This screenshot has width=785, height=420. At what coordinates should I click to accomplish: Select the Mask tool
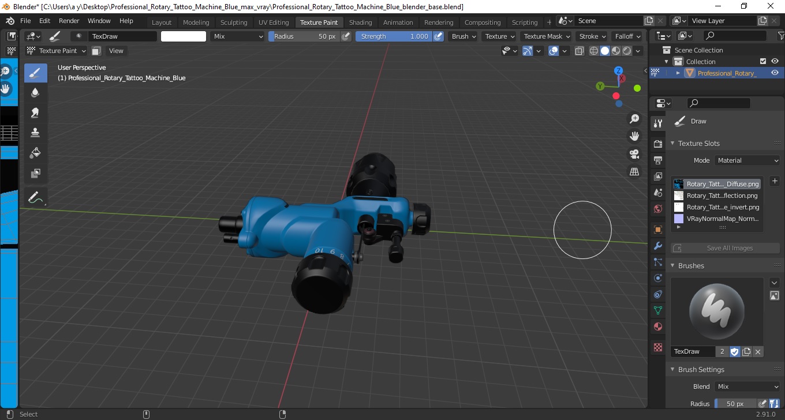pyautogui.click(x=36, y=173)
